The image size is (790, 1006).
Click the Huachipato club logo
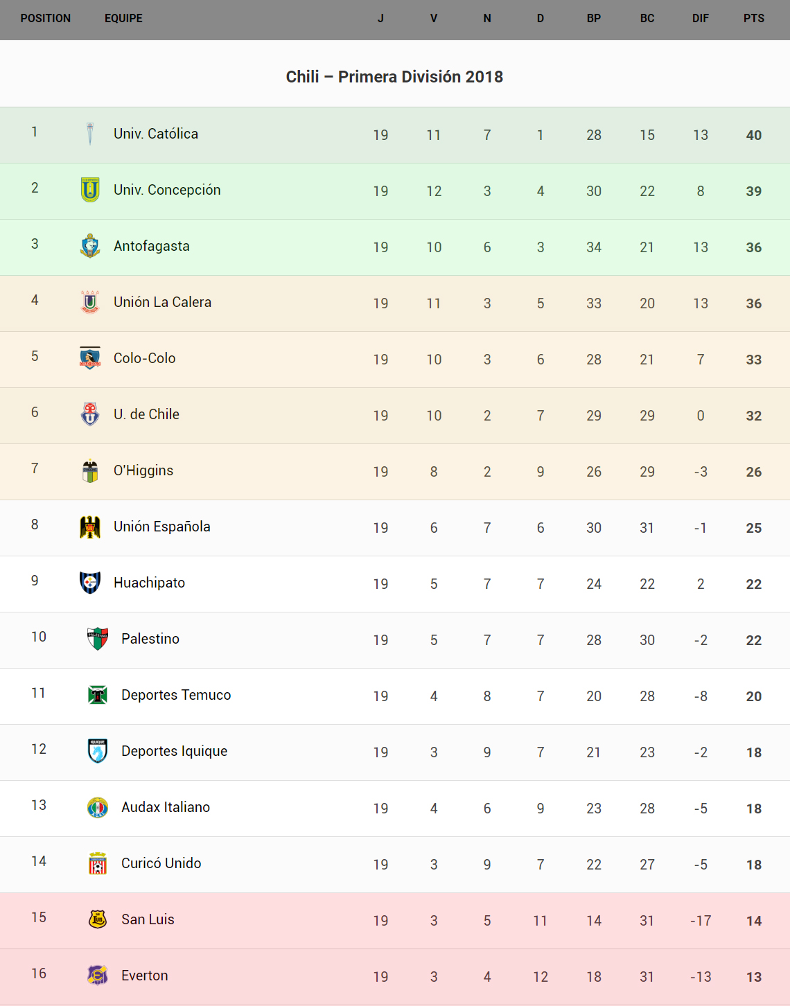coord(90,583)
